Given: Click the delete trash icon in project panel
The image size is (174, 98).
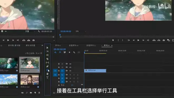Looking at the screenshot, I should 39,93.
